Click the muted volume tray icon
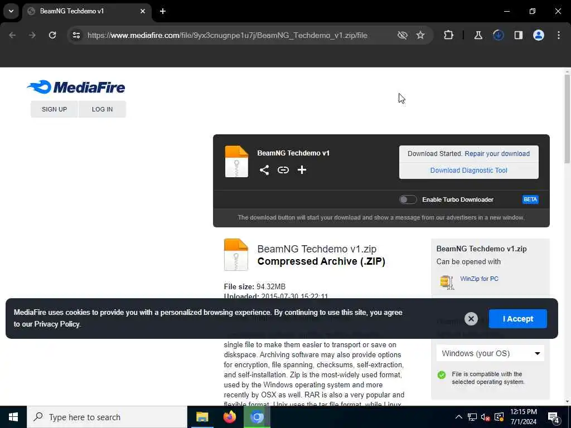Image resolution: width=571 pixels, height=428 pixels. 486,417
